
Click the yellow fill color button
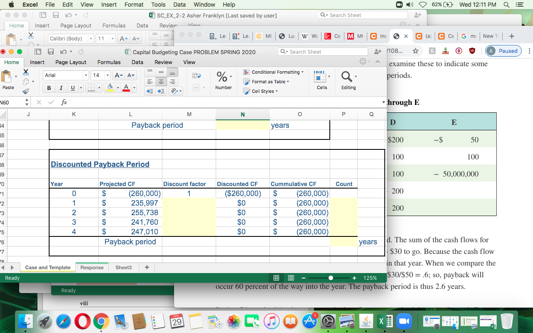click(x=110, y=88)
